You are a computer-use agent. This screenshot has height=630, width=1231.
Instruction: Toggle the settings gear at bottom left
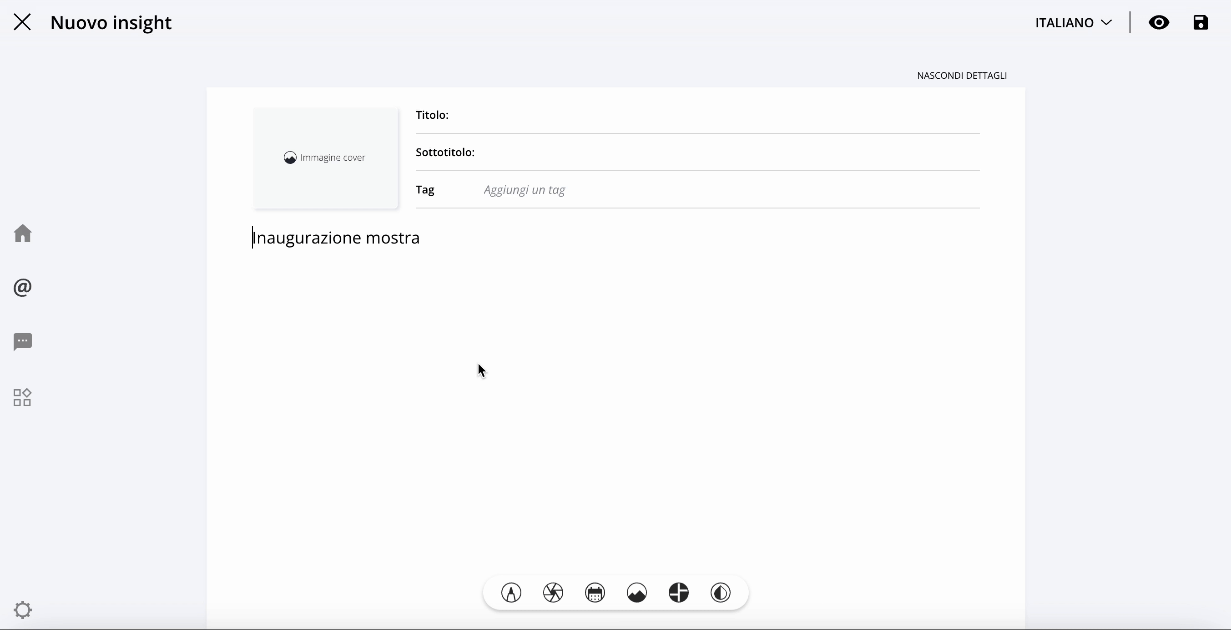(x=22, y=610)
